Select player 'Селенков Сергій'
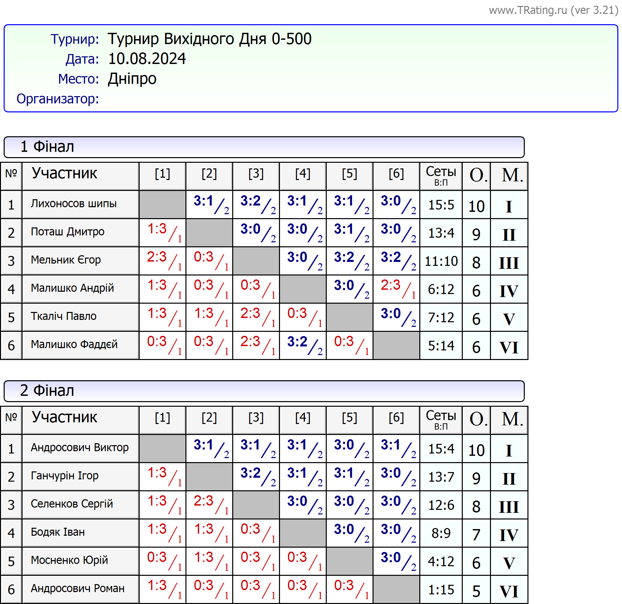This screenshot has width=622, height=604. [72, 504]
